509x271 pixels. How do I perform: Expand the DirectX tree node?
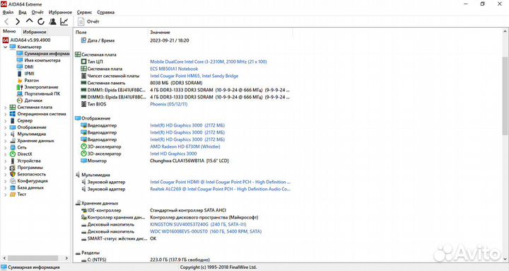5,154
